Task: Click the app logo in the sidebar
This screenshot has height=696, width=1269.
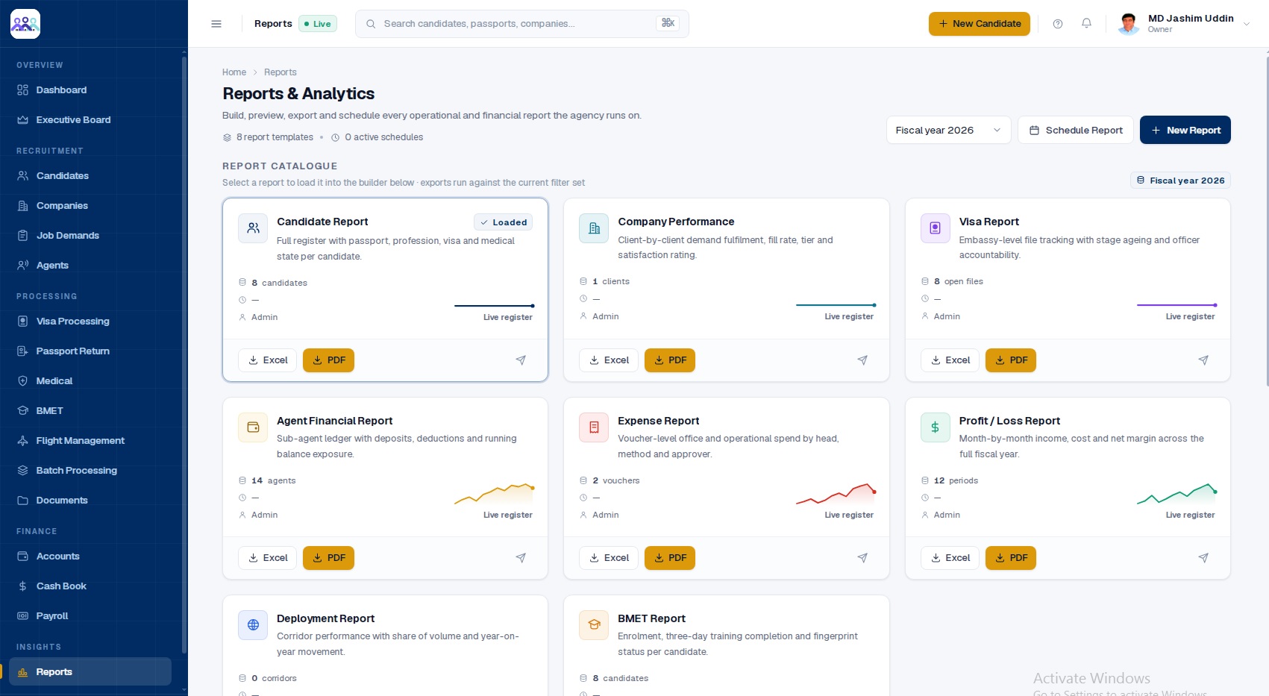Action: click(x=25, y=24)
